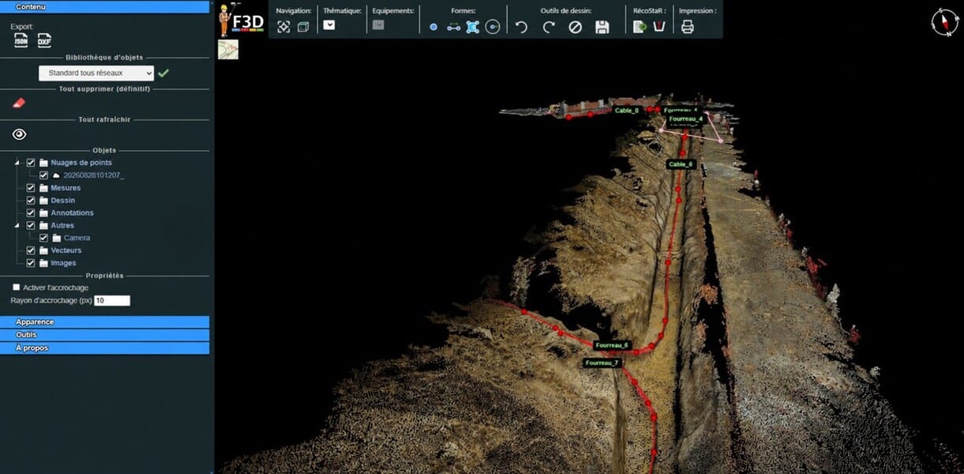964x474 pixels.
Task: Uncheck the Annotations checkbox
Action: point(31,213)
